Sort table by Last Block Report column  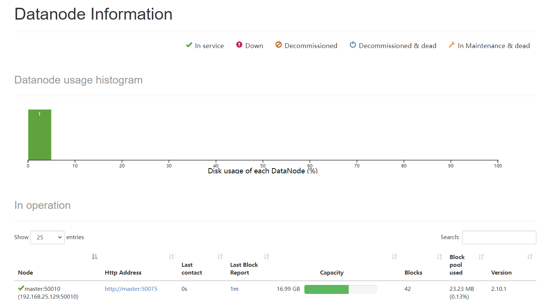[267, 256]
